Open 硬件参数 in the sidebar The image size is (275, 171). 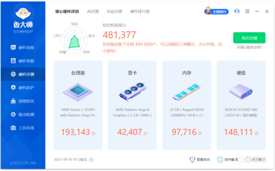pyautogui.click(x=23, y=61)
